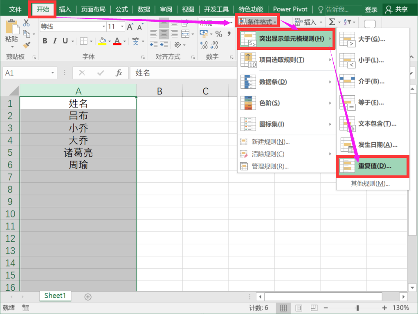This screenshot has height=314, width=418.
Task: Decrease font size with the small A icon
Action: point(140,27)
